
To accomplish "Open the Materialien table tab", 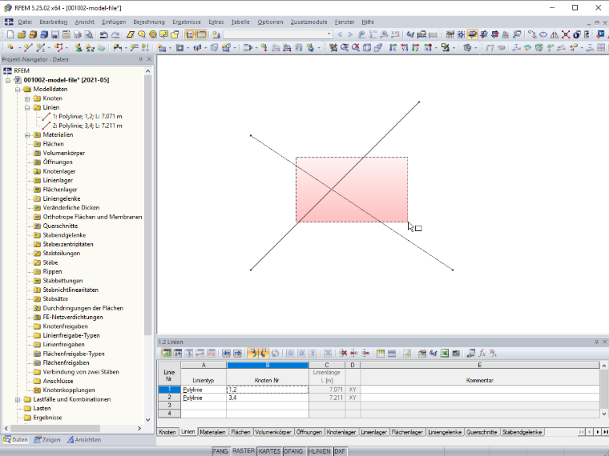I will click(x=212, y=432).
